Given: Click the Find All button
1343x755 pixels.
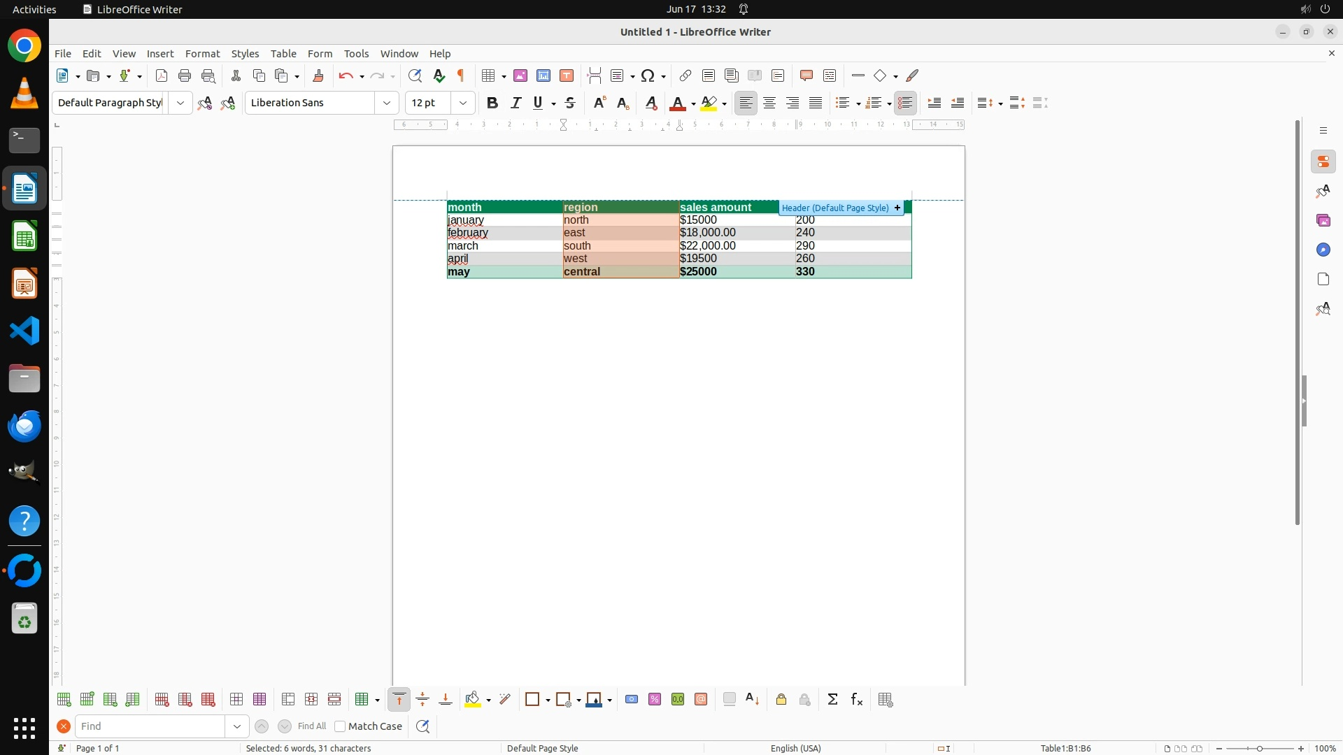Looking at the screenshot, I should pos(312,726).
